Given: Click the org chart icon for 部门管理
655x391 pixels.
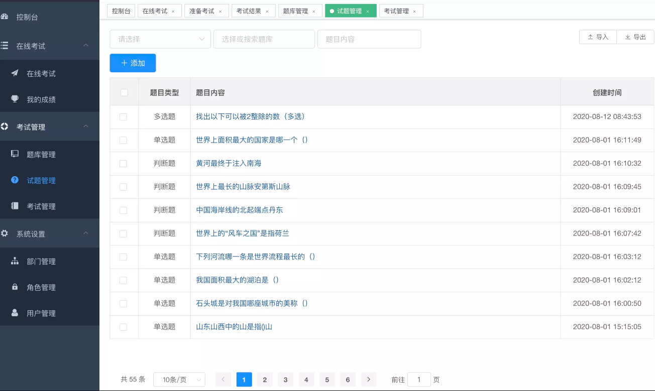Looking at the screenshot, I should pos(15,261).
